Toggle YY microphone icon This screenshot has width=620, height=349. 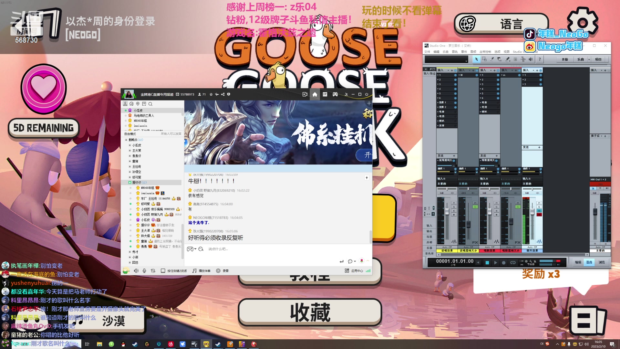point(144,271)
